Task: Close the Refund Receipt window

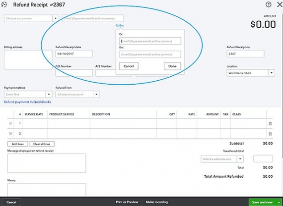Action: pos(280,4)
